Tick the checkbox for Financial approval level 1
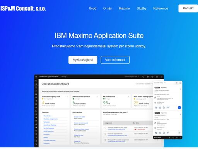The width and height of the screenshot is (198, 149). click(105, 134)
